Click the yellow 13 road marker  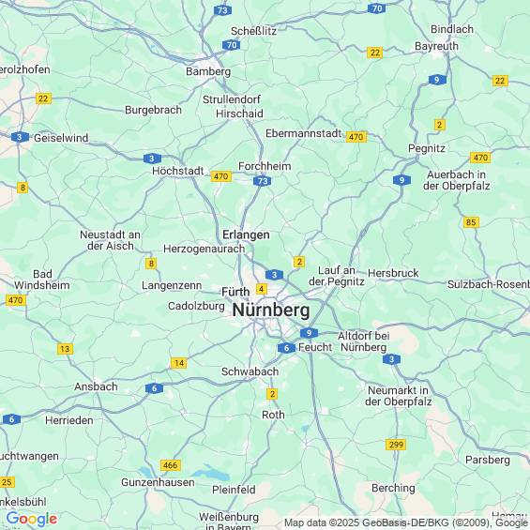[x=65, y=349]
